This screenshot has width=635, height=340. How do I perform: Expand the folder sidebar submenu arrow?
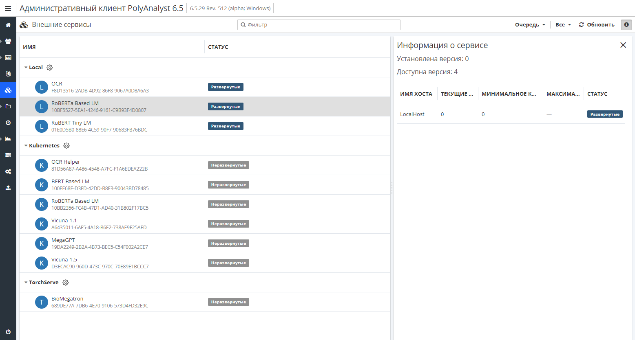[1, 106]
